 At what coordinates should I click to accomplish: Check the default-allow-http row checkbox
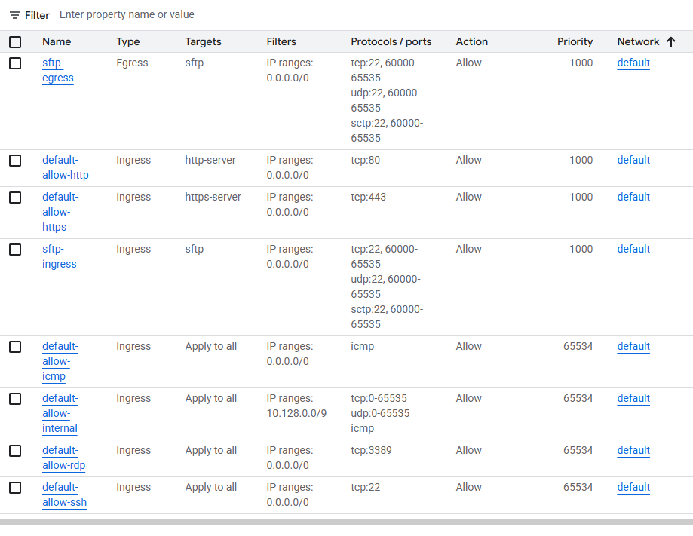(x=15, y=161)
